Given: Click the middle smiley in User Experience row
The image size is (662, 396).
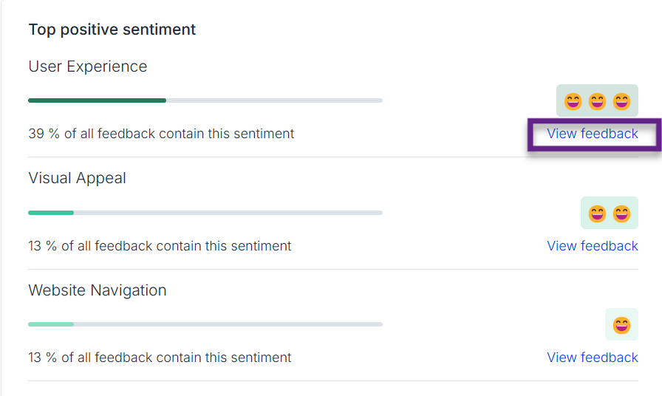Looking at the screenshot, I should 597,101.
